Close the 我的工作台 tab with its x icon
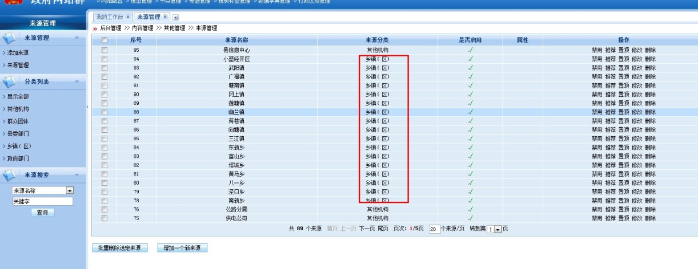The width and height of the screenshot is (698, 269). 127,17
